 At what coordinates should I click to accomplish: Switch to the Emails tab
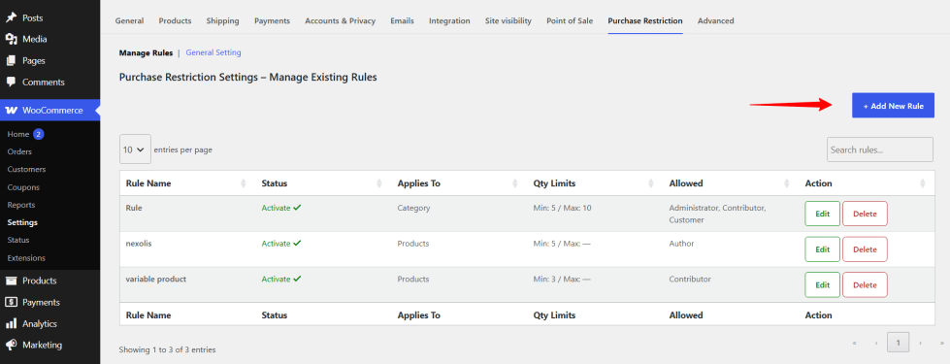[x=403, y=20]
